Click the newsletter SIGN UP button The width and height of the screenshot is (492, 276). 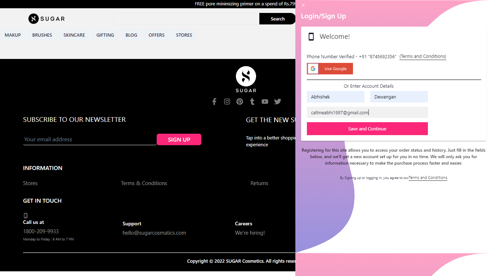click(x=179, y=139)
